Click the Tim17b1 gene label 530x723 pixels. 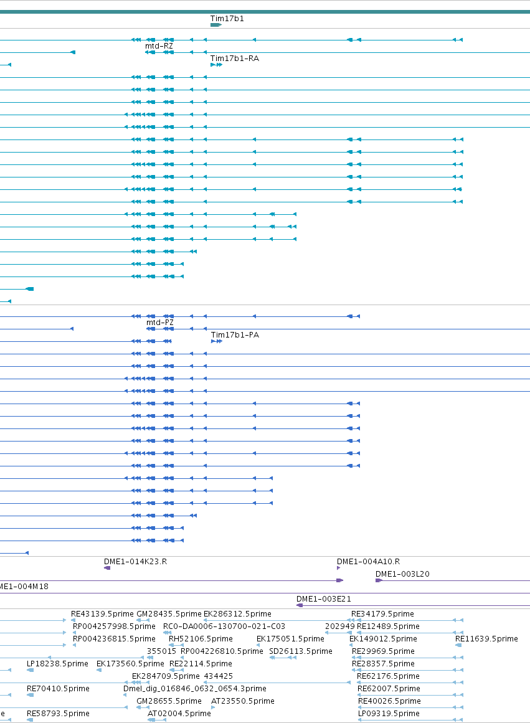pos(227,19)
